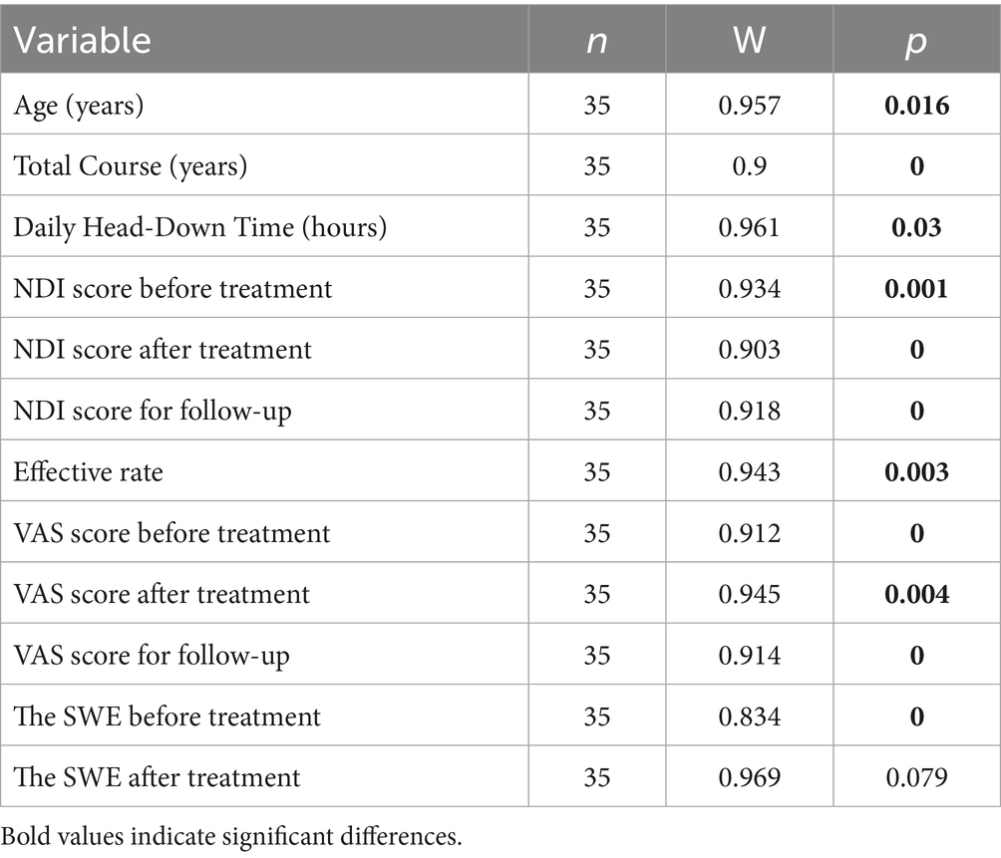The width and height of the screenshot is (1001, 858).
Task: Click VAS score before treatment label
Action: pyautogui.click(x=171, y=532)
